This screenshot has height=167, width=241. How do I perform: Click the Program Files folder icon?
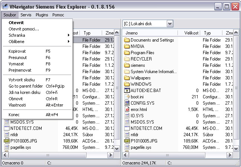[127, 53]
